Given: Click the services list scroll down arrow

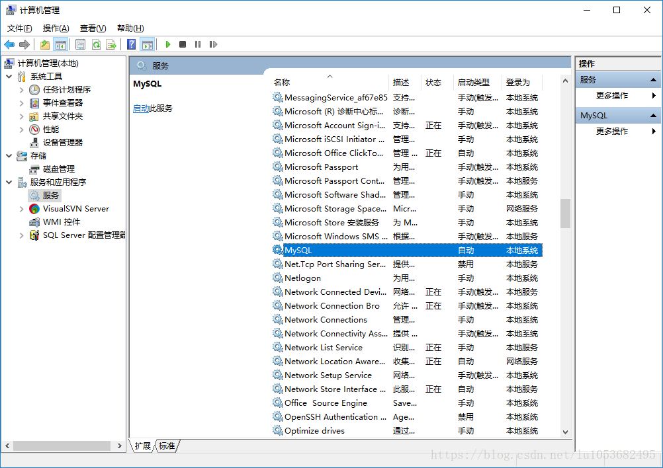Looking at the screenshot, I should tap(565, 432).
